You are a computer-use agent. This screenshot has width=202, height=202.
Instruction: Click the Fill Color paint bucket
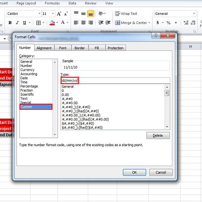click(x=52, y=23)
